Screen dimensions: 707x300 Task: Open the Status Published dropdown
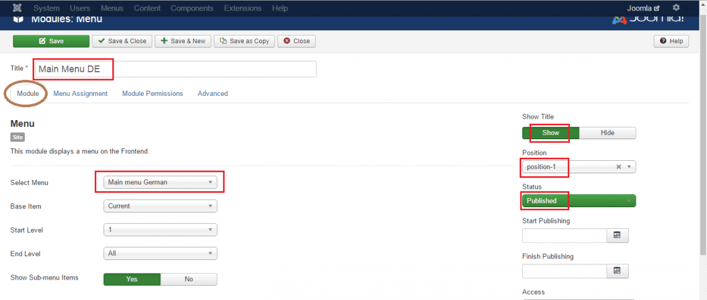pyautogui.click(x=579, y=201)
